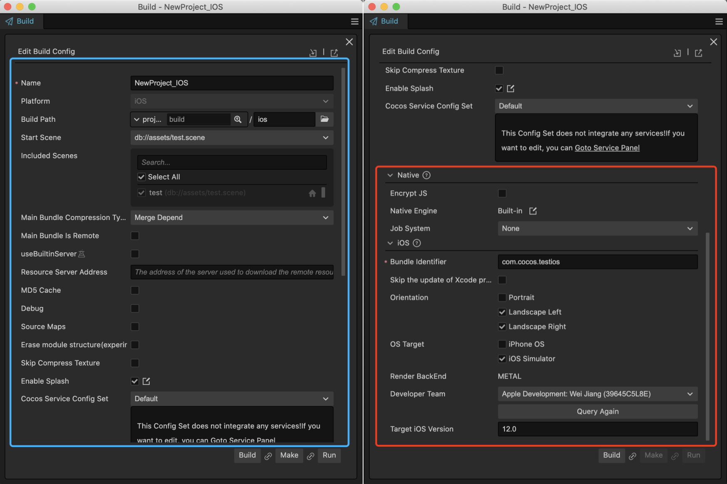This screenshot has width=727, height=484.
Task: Click magnifier icon in Build Path field
Action: pyautogui.click(x=238, y=119)
